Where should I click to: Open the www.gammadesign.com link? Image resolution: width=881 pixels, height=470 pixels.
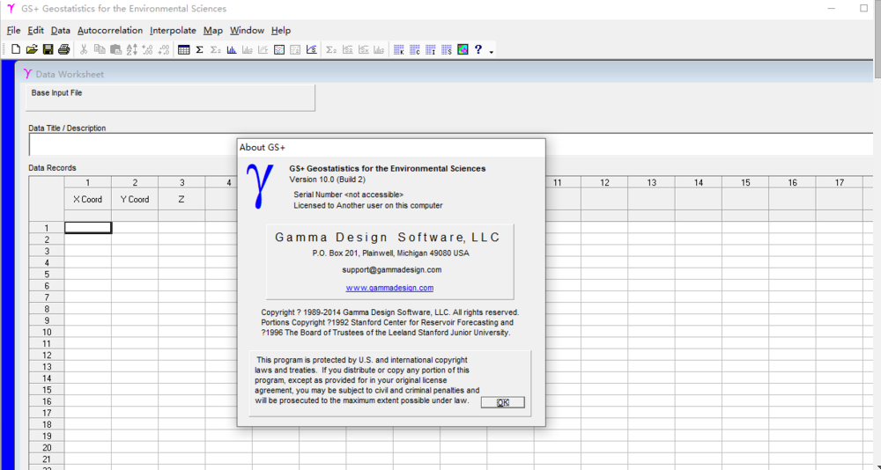tap(389, 288)
